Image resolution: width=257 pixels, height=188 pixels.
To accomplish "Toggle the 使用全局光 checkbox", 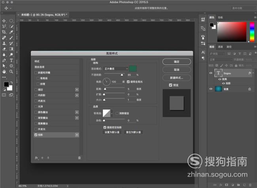I will point(128,82).
